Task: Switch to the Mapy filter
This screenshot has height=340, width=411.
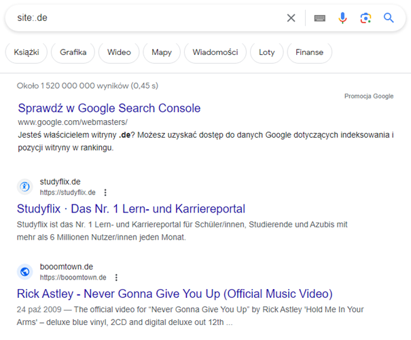Action: [x=162, y=52]
